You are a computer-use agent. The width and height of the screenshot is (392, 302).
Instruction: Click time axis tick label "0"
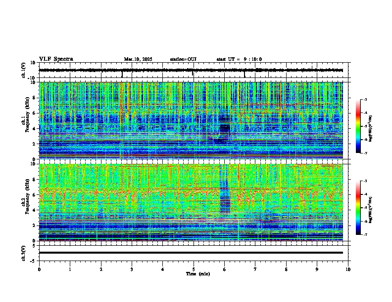39,269
